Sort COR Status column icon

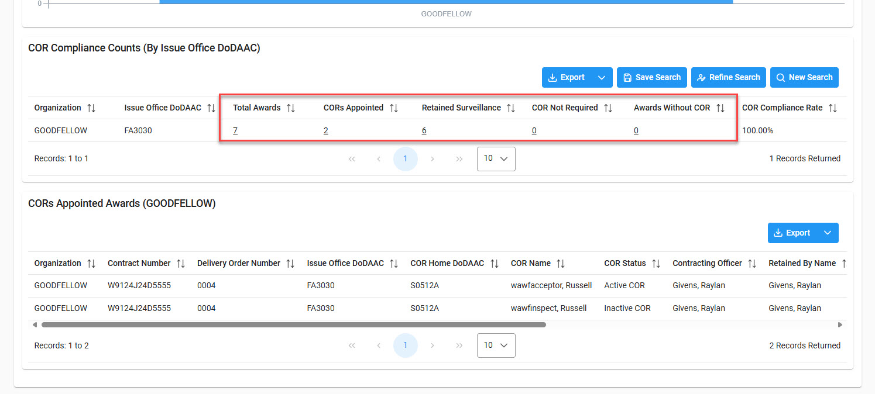[656, 264]
